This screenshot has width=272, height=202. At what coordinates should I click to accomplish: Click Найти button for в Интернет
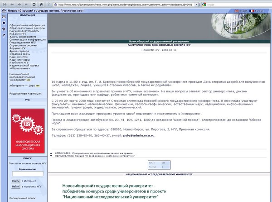tap(16, 181)
